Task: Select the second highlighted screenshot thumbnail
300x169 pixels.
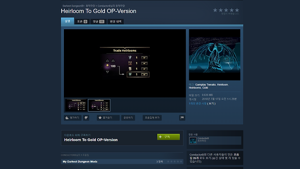Action: click(99, 105)
